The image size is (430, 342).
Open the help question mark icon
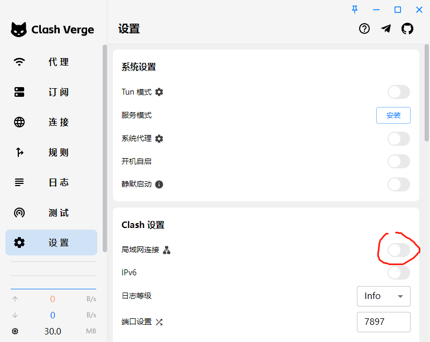click(364, 28)
